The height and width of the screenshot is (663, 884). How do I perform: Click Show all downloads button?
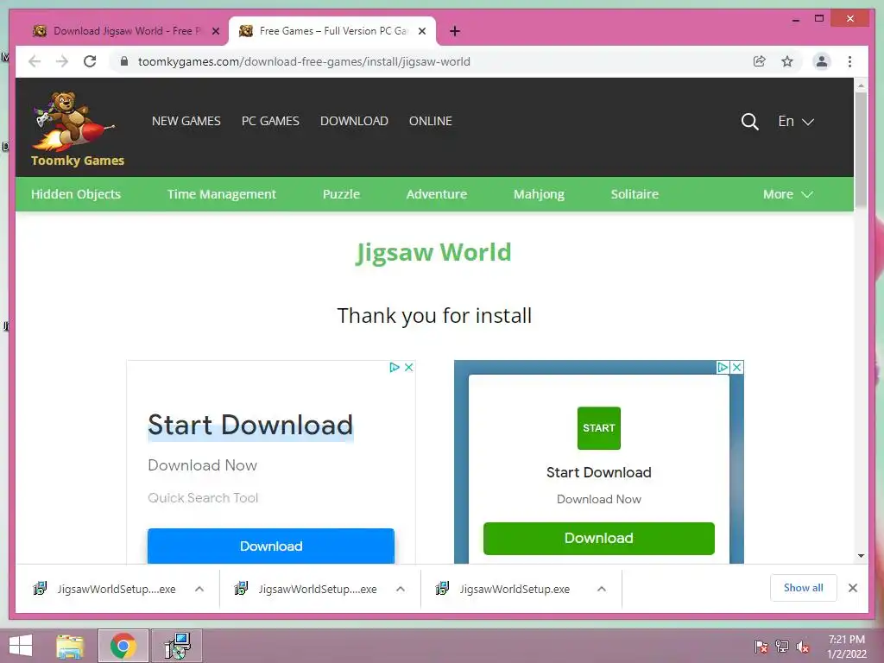pos(804,588)
